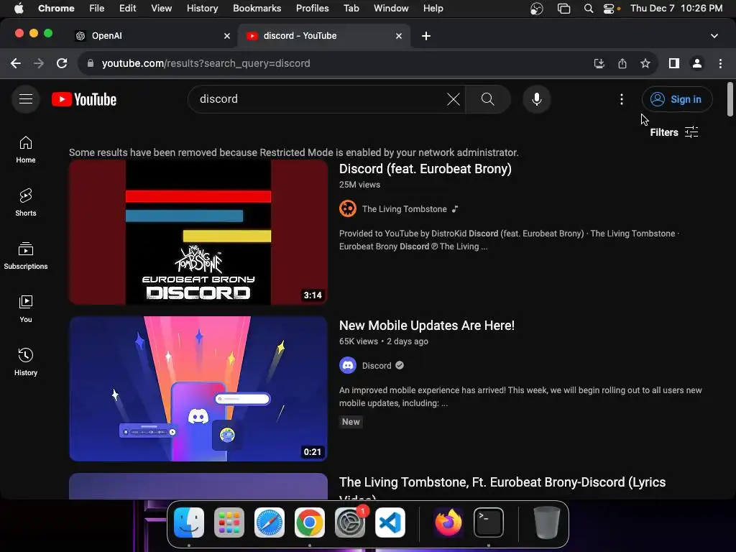Click the Sign in button
Viewport: 736px width, 552px height.
click(677, 99)
